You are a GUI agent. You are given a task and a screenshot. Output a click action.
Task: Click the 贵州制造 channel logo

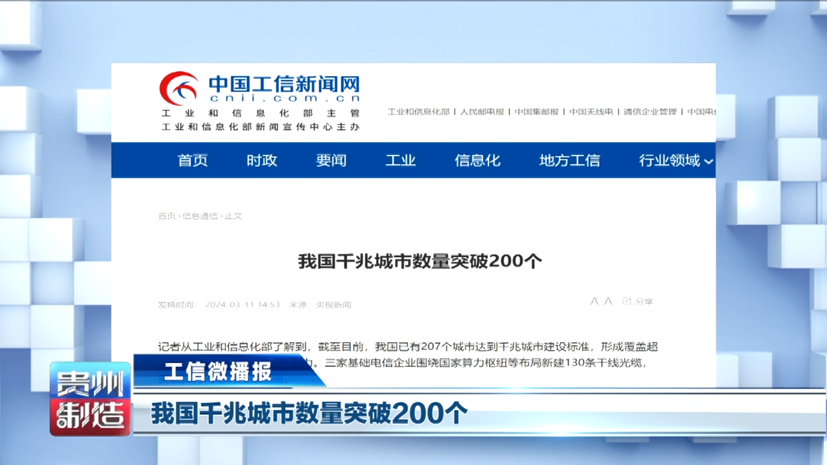point(90,399)
